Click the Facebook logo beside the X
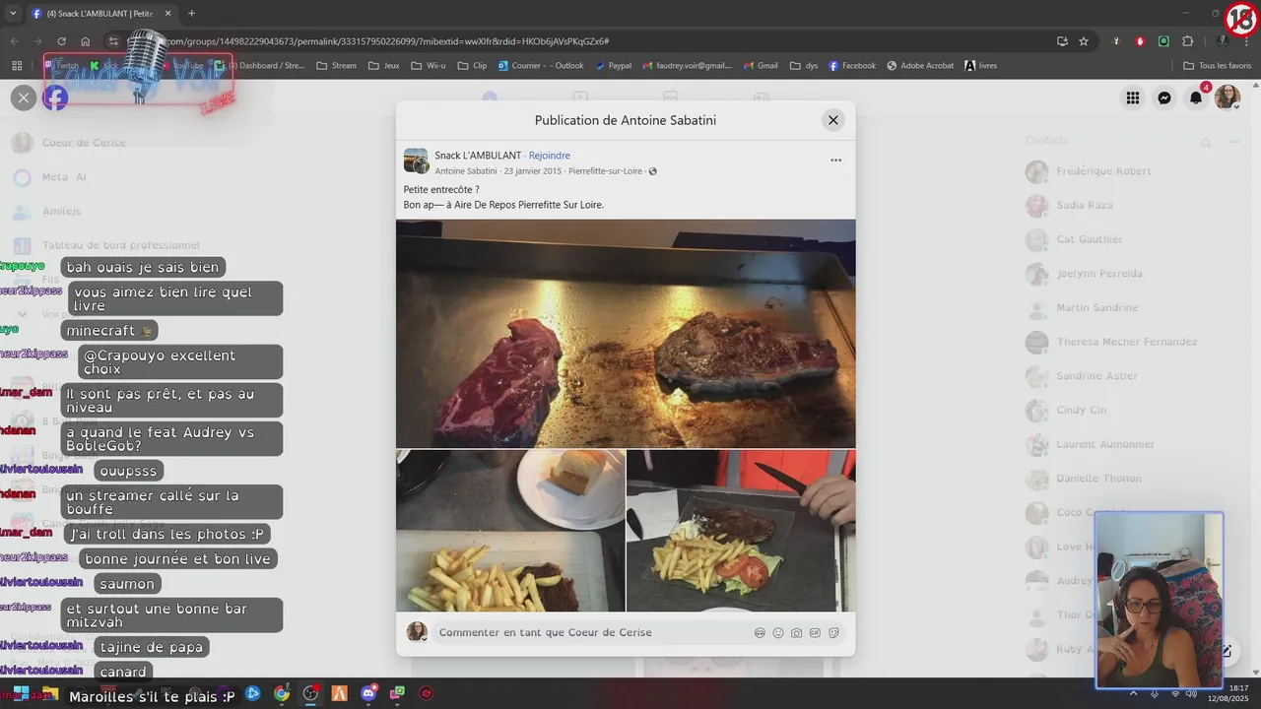This screenshot has height=709, width=1261. pyautogui.click(x=56, y=97)
